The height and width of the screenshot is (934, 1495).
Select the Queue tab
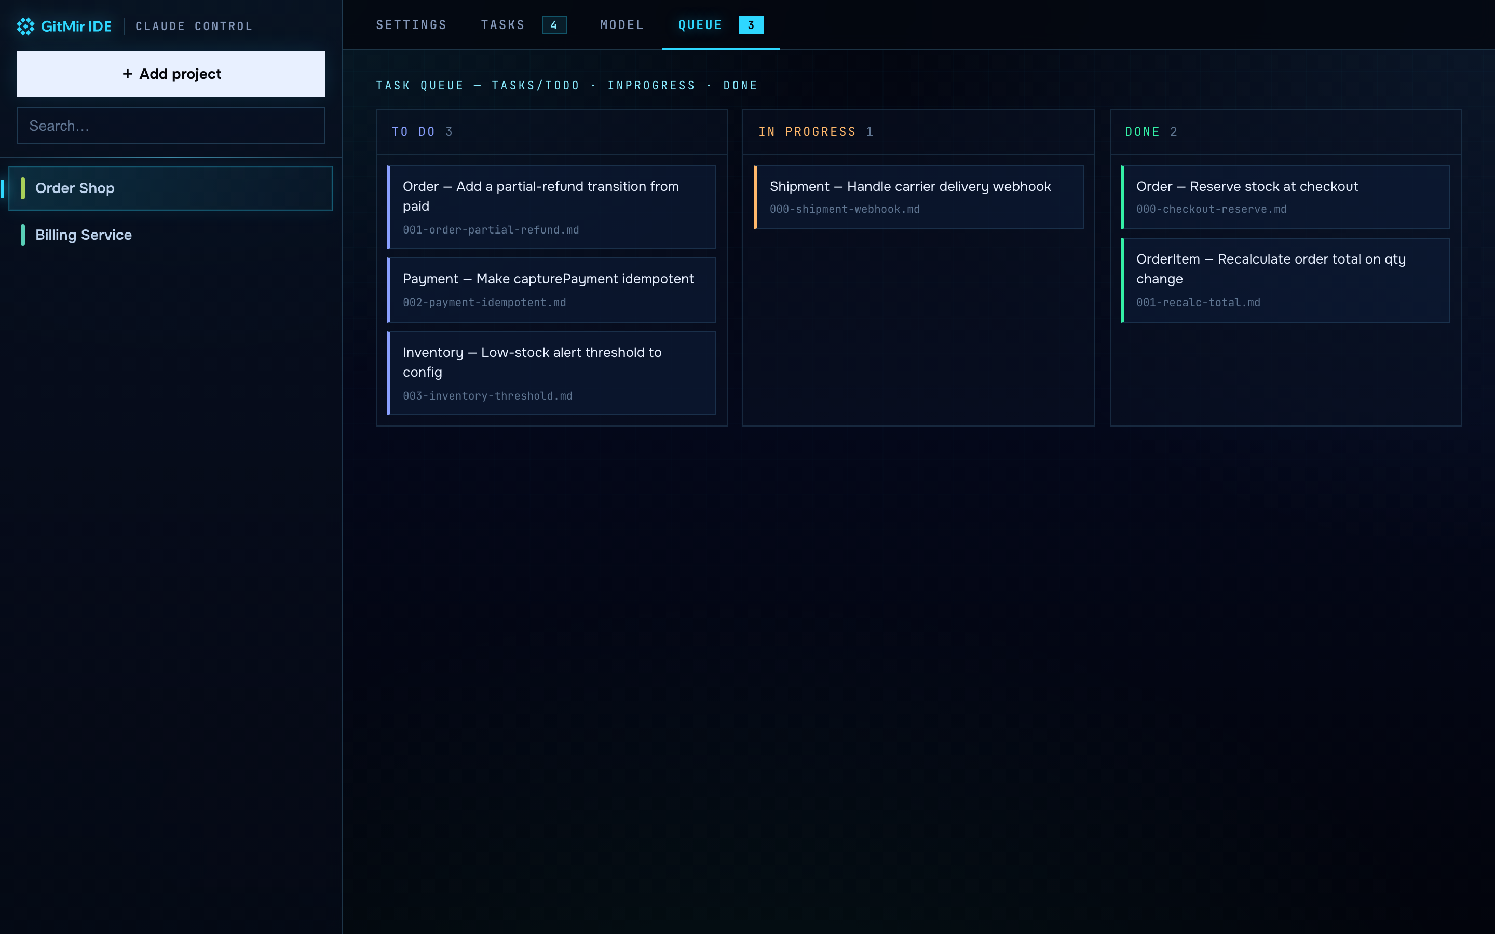[x=700, y=25]
